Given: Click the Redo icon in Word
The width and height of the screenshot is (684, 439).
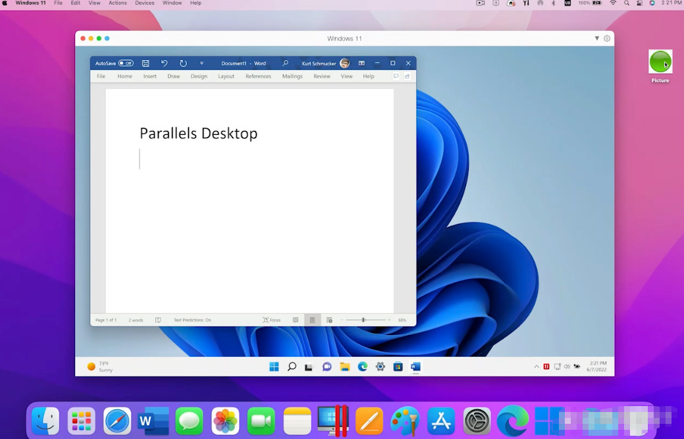Looking at the screenshot, I should (183, 63).
